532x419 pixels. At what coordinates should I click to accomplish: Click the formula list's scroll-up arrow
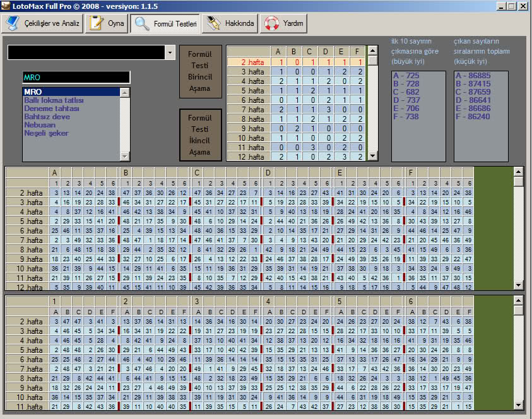click(125, 92)
